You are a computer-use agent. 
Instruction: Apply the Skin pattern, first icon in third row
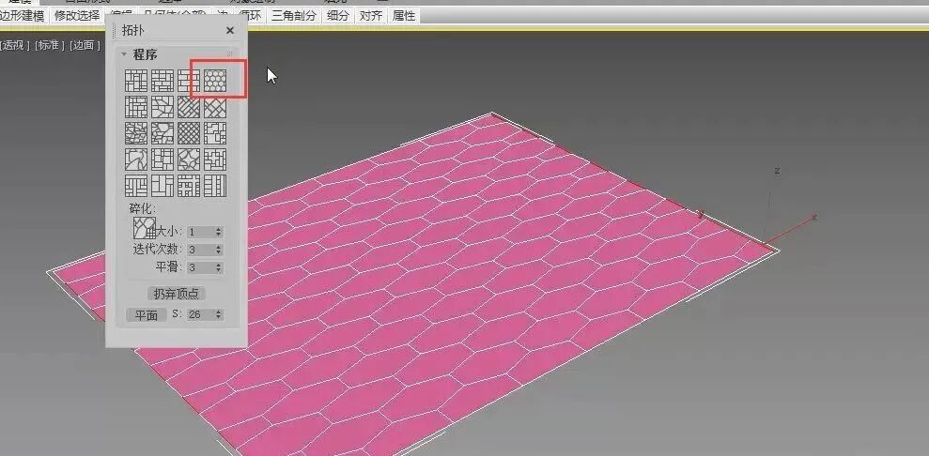click(x=135, y=133)
